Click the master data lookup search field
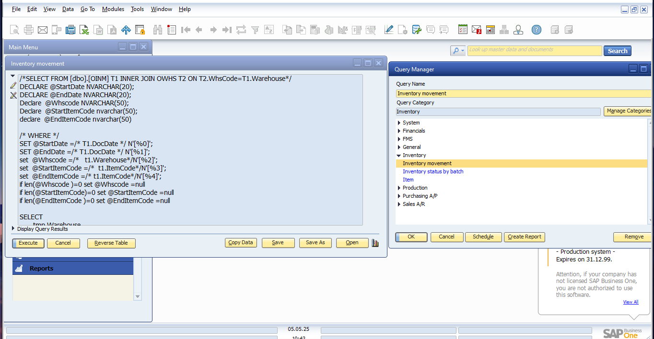 pos(534,50)
